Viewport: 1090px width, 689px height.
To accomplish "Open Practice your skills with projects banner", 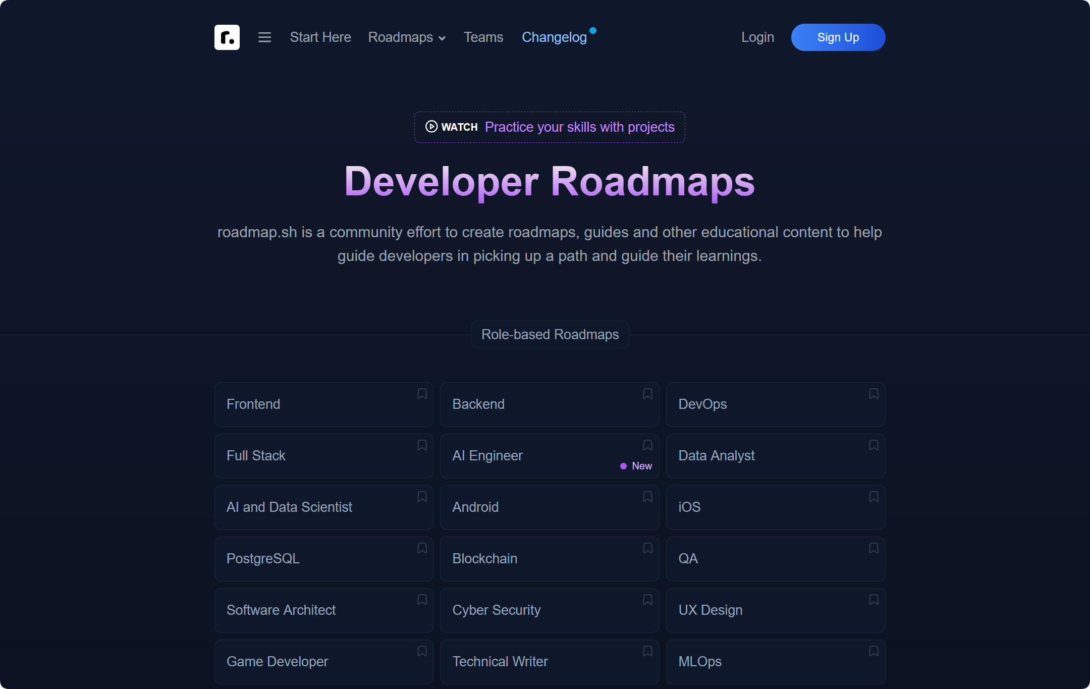I will tap(550, 127).
